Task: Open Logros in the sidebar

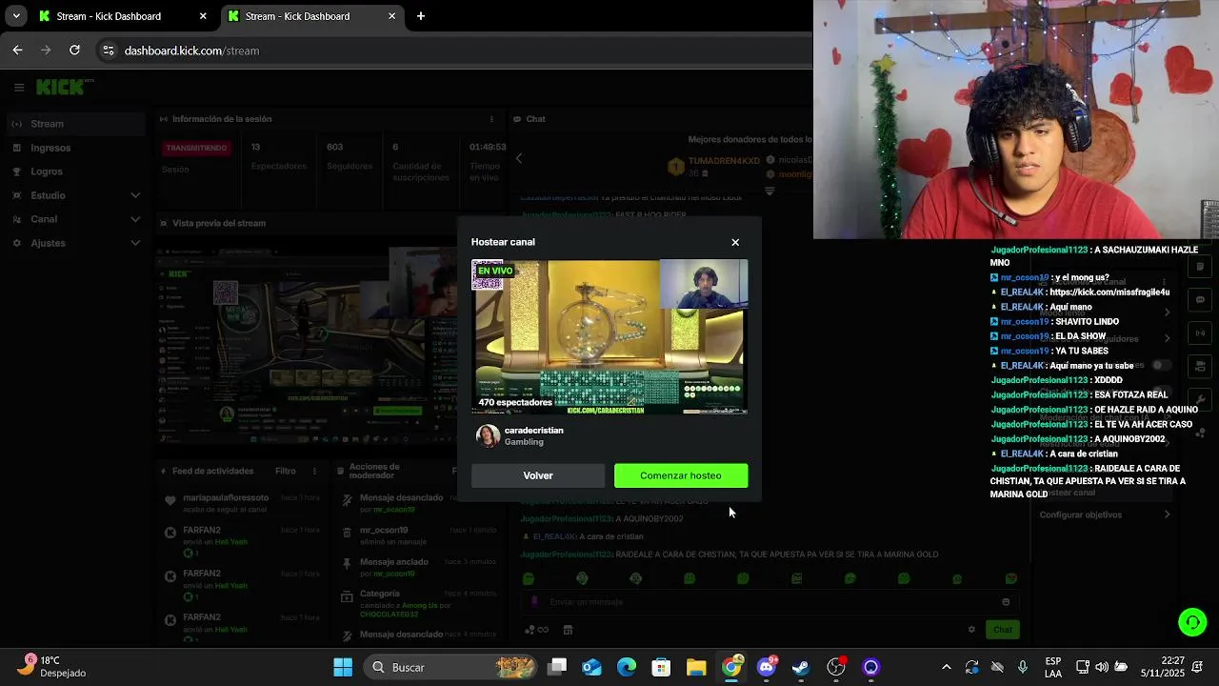Action: 47,171
